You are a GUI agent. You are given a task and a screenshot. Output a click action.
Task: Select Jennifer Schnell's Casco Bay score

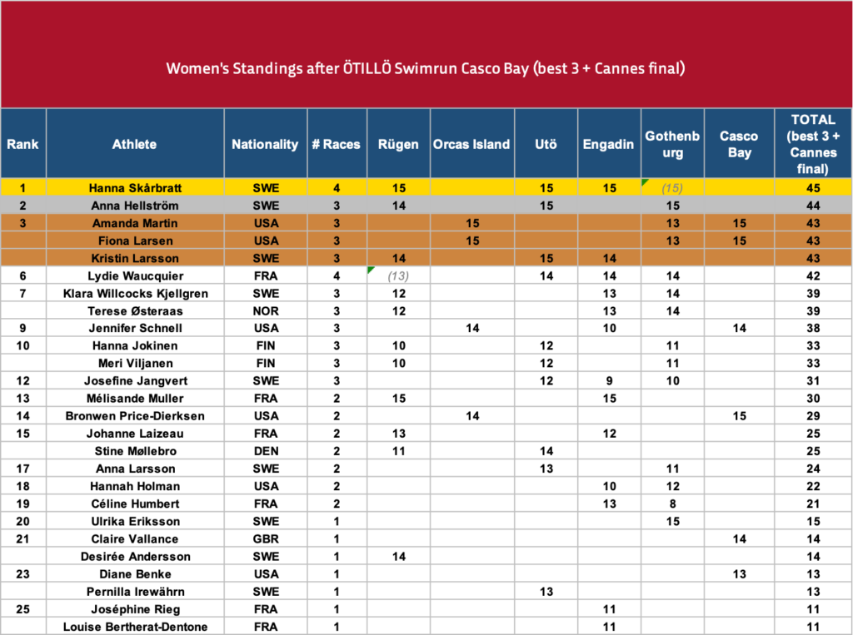(740, 328)
